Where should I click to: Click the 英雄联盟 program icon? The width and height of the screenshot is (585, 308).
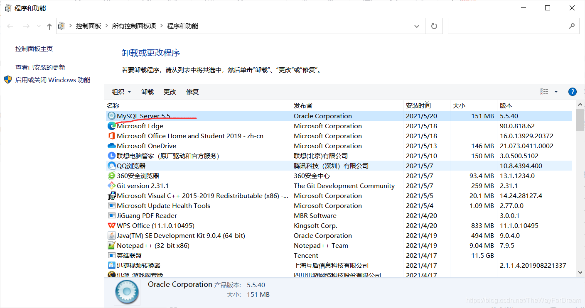(111, 255)
